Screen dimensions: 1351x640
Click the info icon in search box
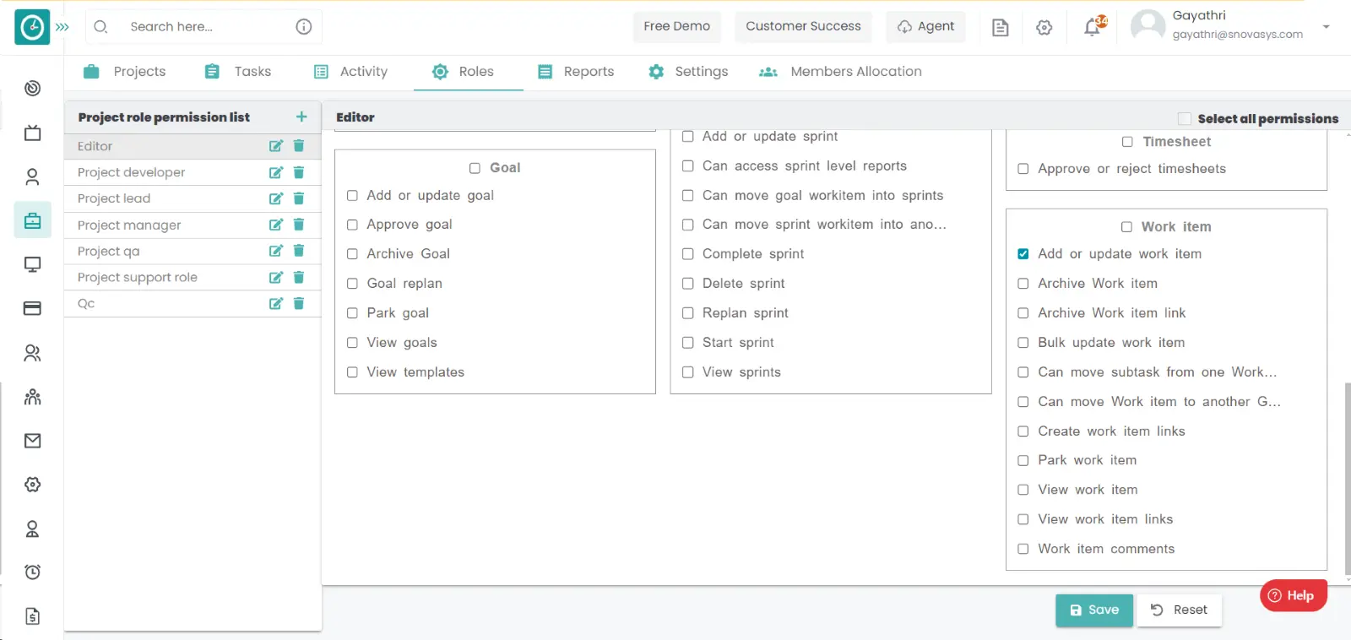304,27
